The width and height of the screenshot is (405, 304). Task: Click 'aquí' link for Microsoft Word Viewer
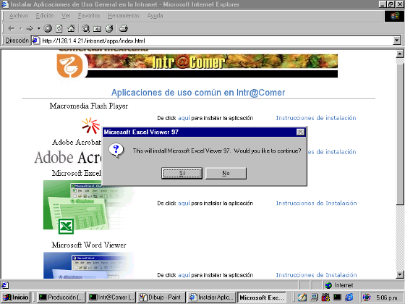[184, 275]
